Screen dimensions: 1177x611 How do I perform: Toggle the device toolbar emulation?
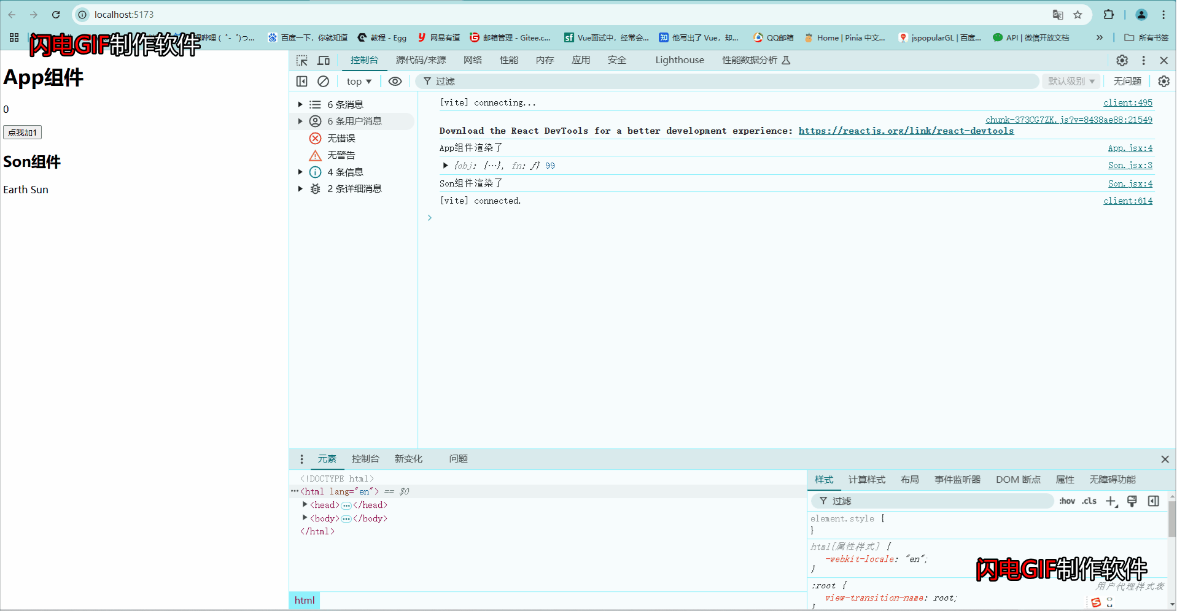(x=324, y=60)
